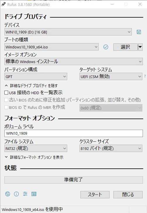This screenshot has height=213, width=147.
Task: Open the about info icon
Action: [16, 194]
